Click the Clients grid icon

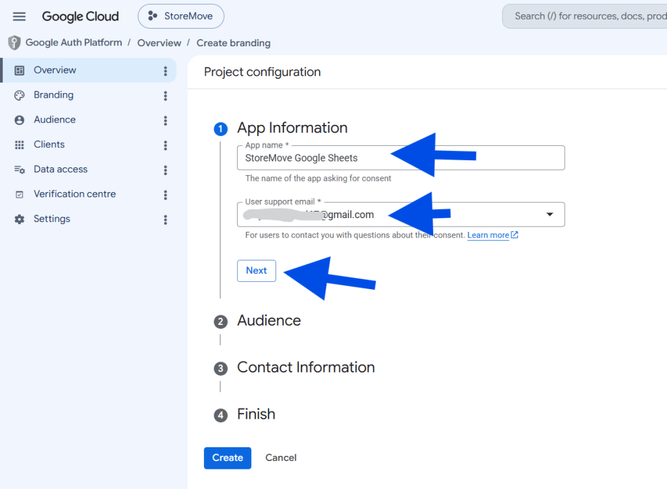tap(20, 145)
